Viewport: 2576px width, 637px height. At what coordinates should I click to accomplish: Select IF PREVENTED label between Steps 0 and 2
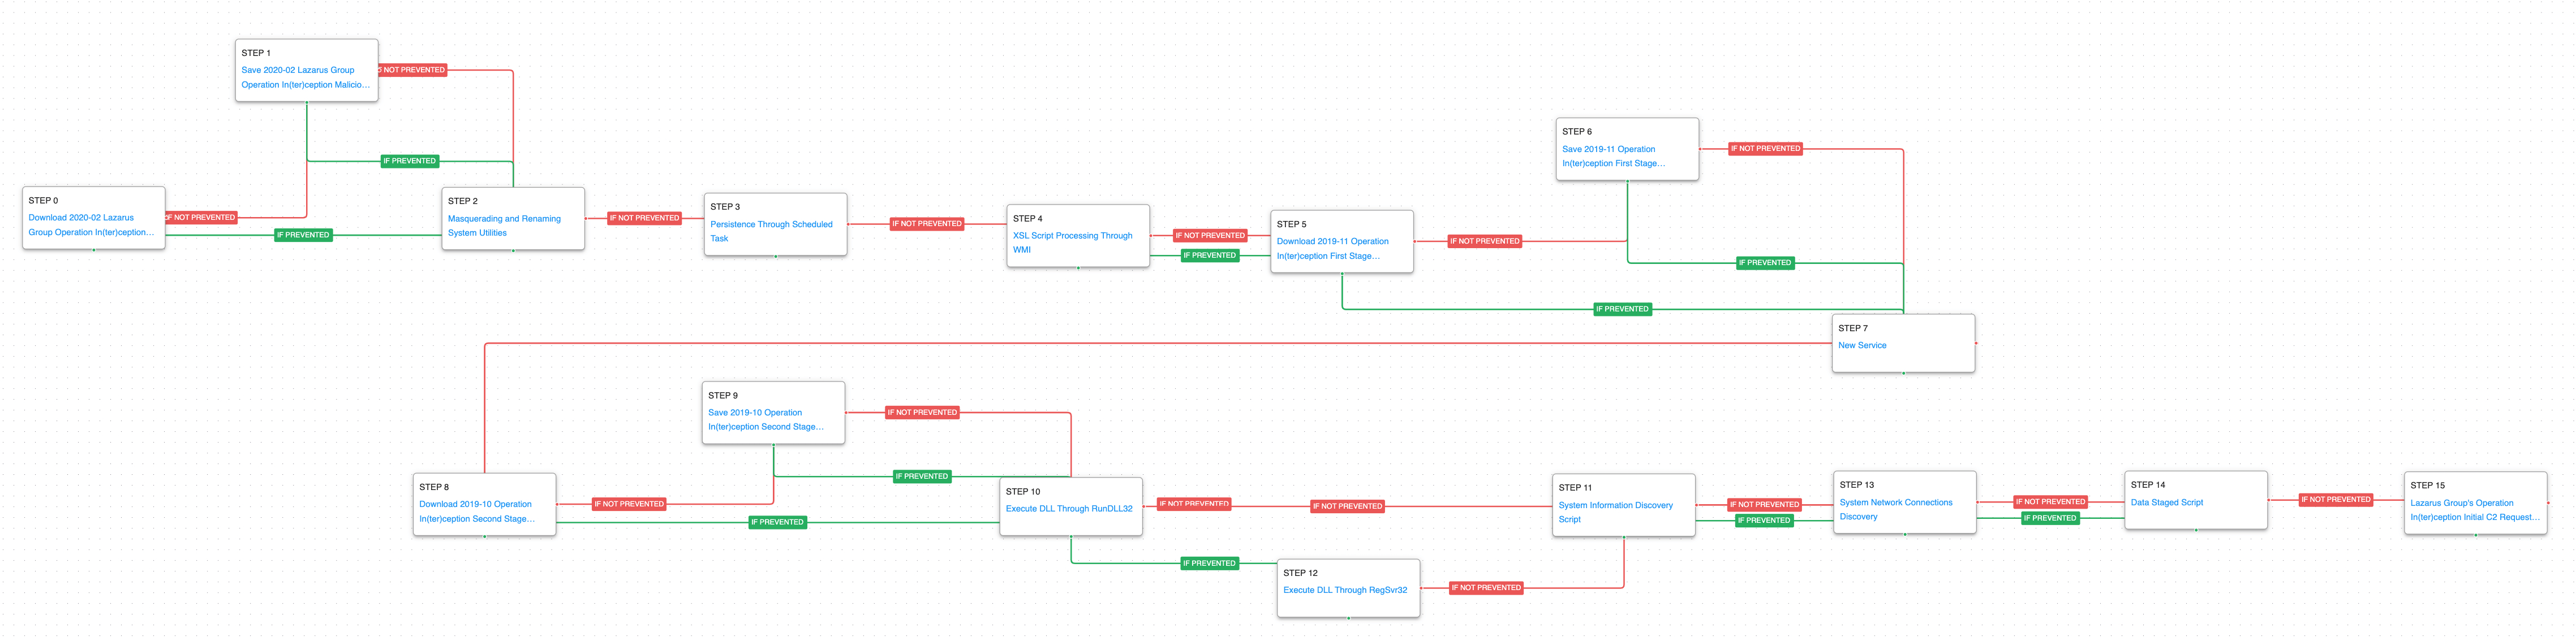pyautogui.click(x=303, y=236)
